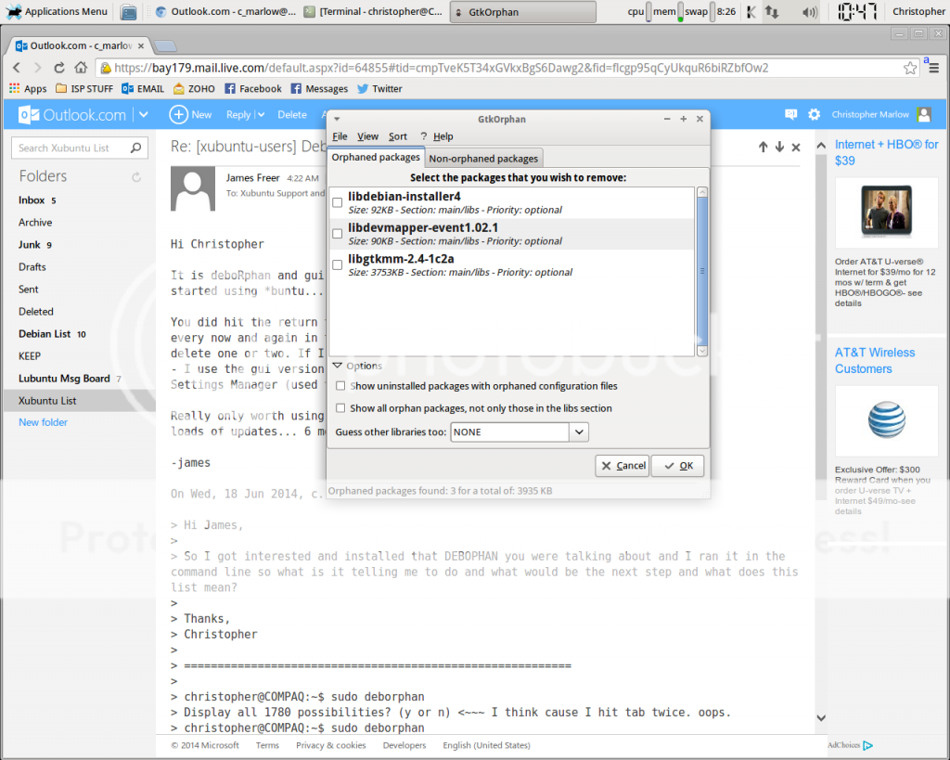This screenshot has height=760, width=950.
Task: Switch to Non-orphaned packages tab
Action: pyautogui.click(x=483, y=159)
